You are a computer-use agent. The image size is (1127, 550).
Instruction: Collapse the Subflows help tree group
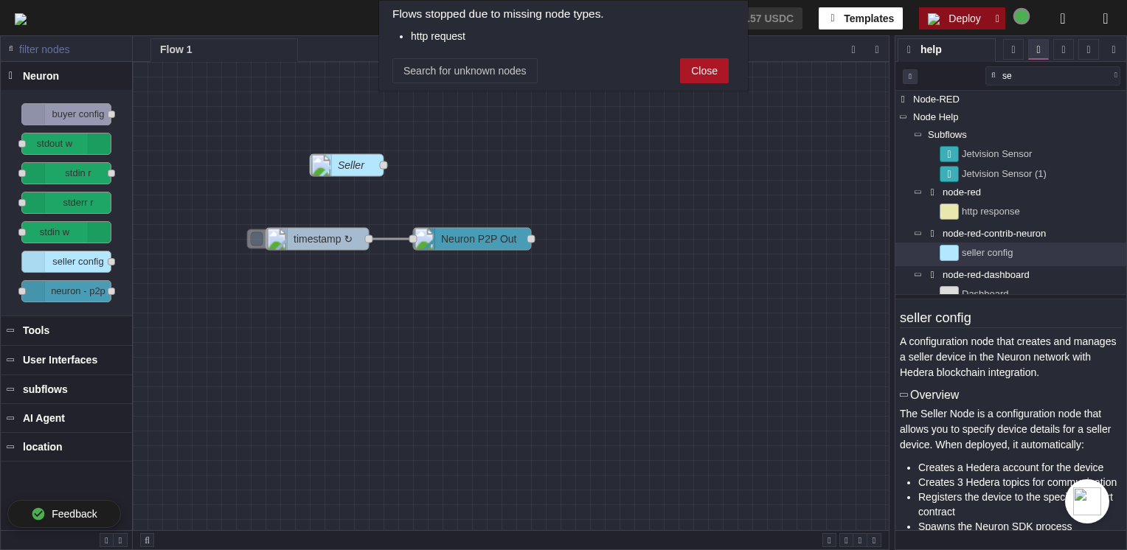click(x=918, y=135)
